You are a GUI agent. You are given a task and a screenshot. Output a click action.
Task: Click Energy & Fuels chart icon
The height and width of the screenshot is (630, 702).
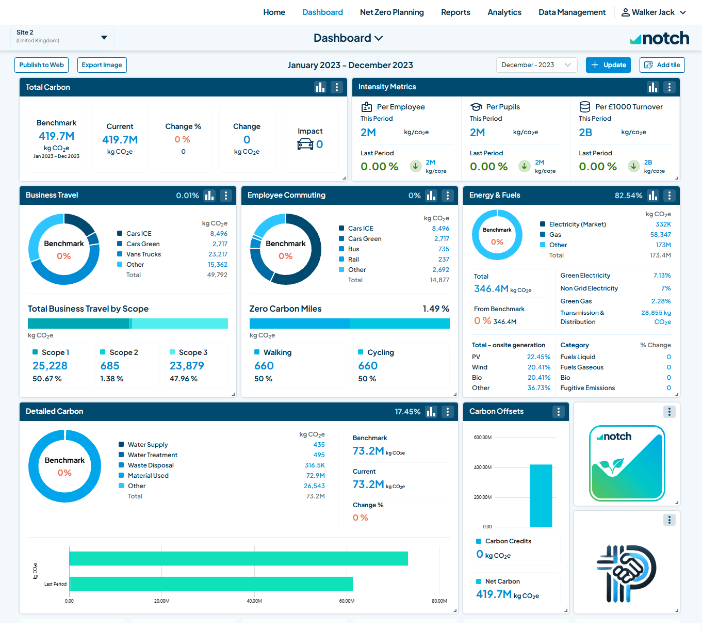[x=653, y=196]
